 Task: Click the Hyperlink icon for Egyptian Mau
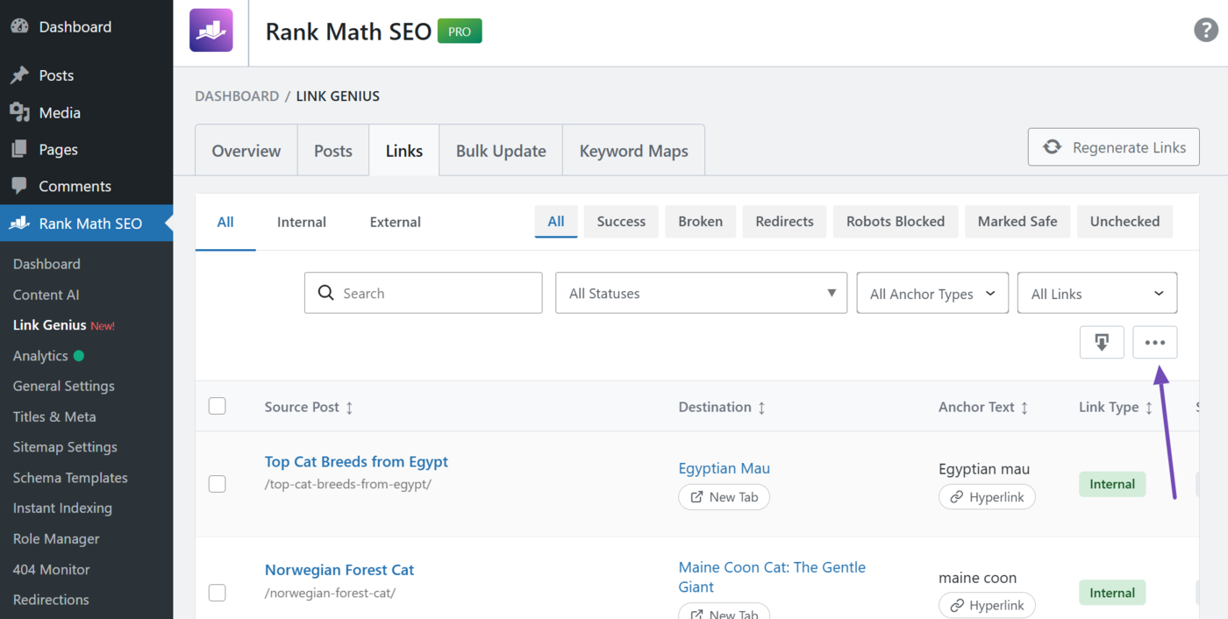click(x=955, y=496)
